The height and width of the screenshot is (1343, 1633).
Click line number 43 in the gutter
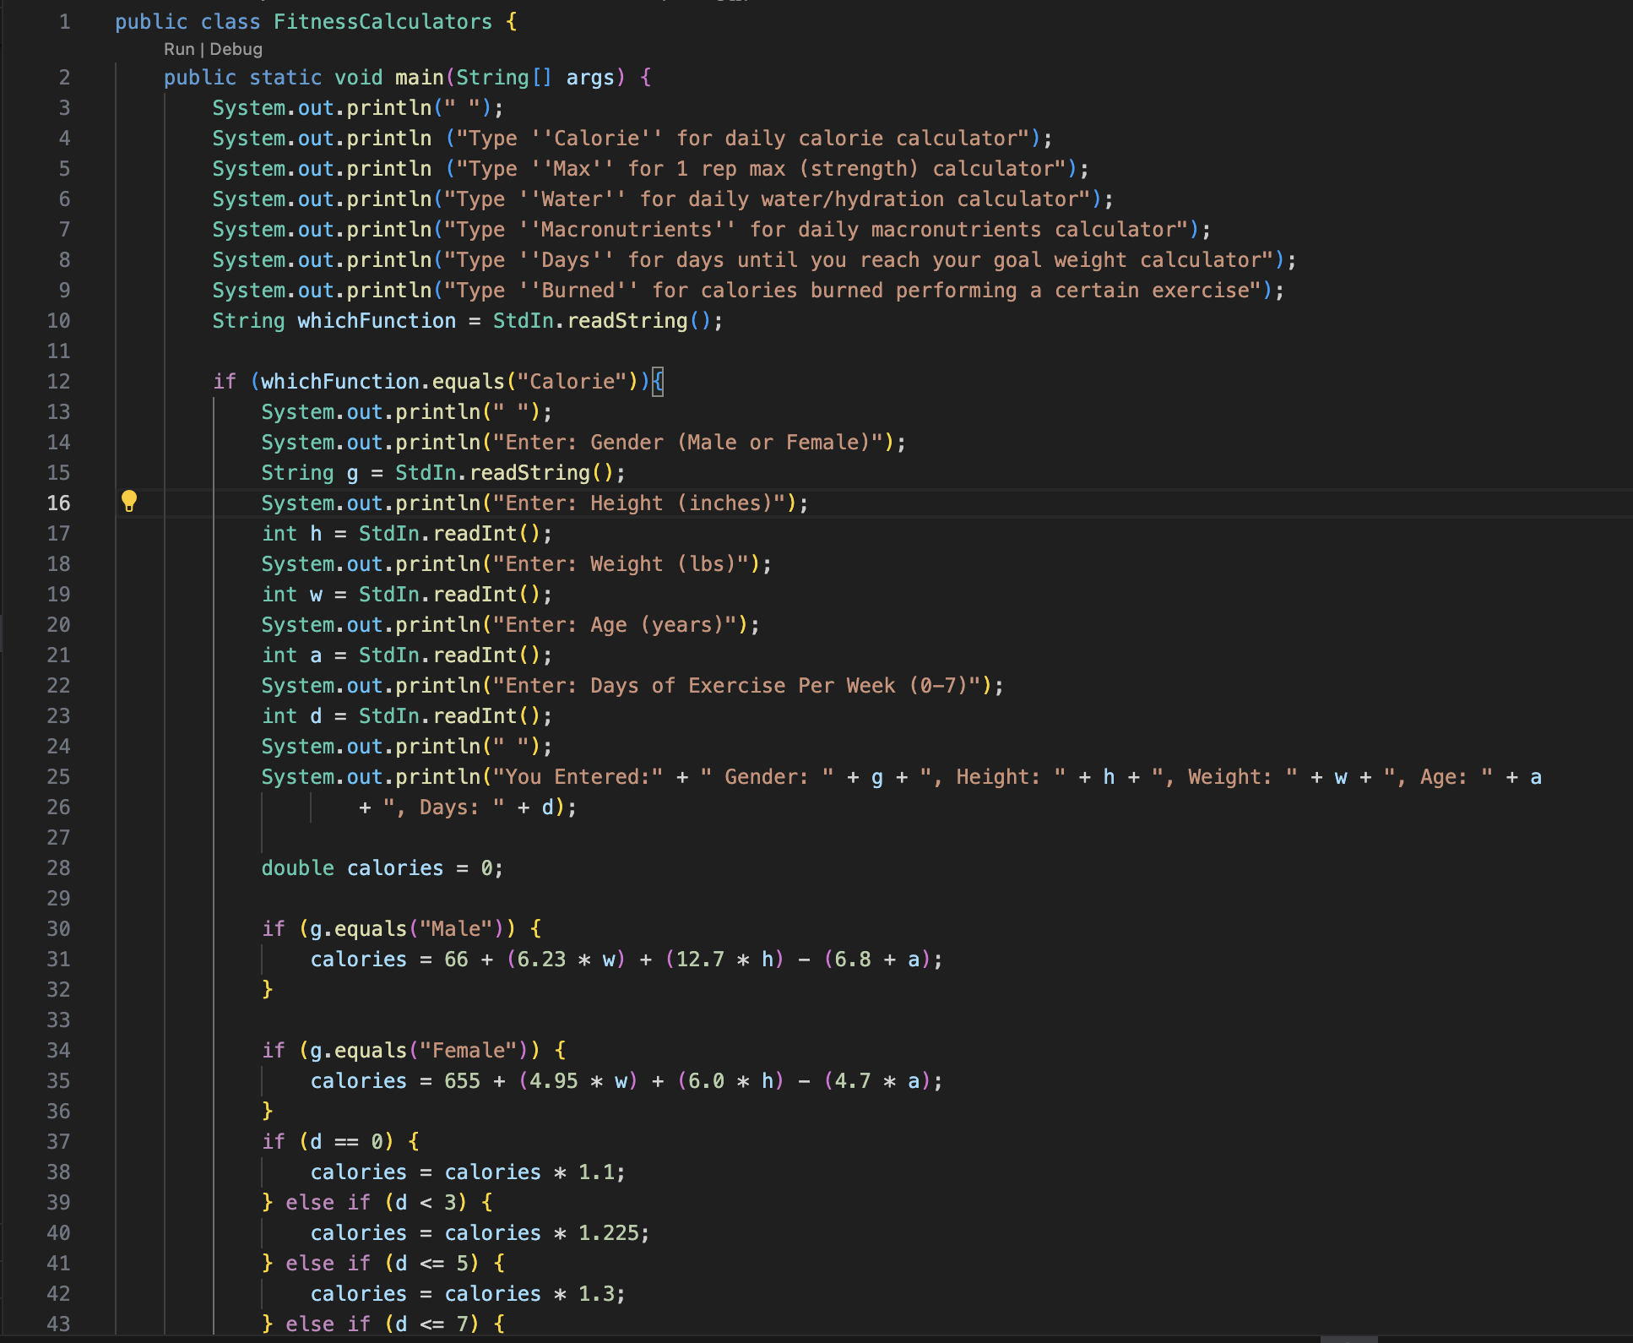click(x=58, y=1324)
